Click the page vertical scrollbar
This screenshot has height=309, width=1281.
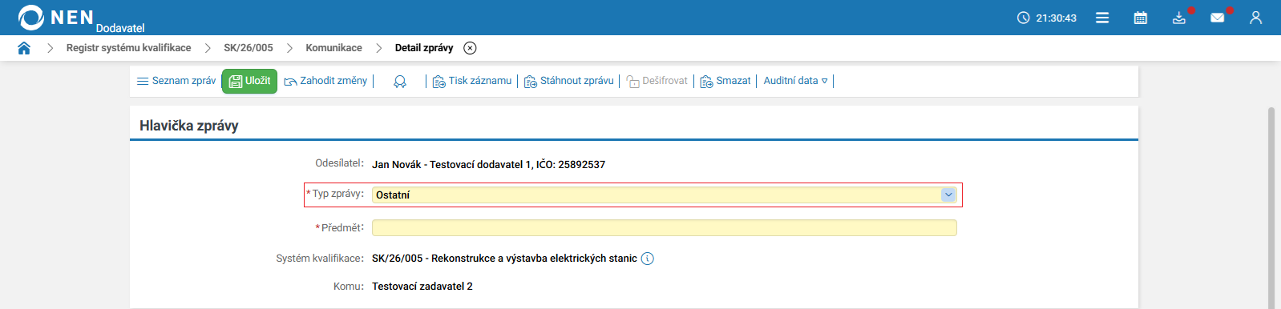click(x=1271, y=207)
